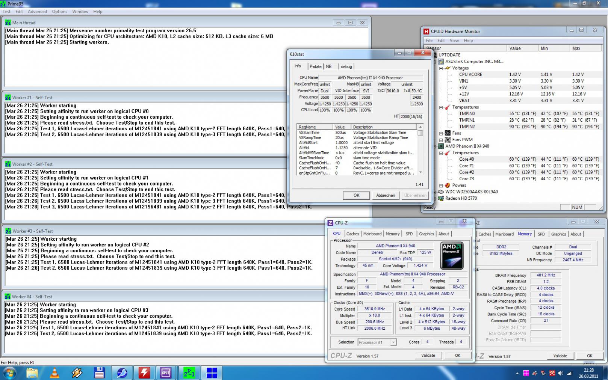Click OK in the K10stat dialog
Viewport: 608px width, 380px height.
point(356,195)
